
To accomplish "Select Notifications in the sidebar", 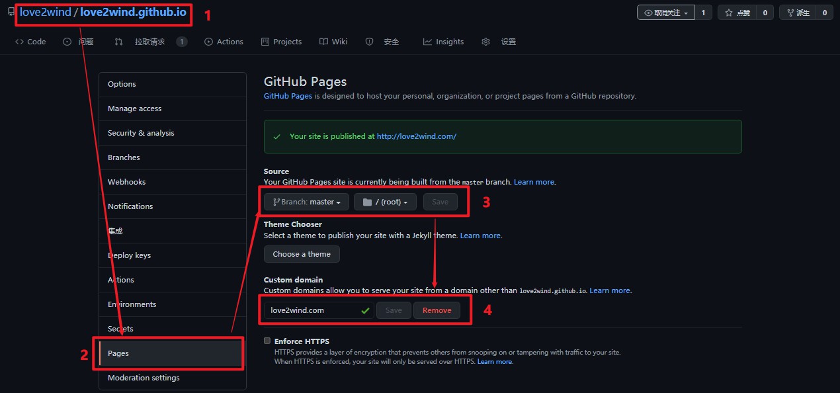I will click(x=173, y=206).
